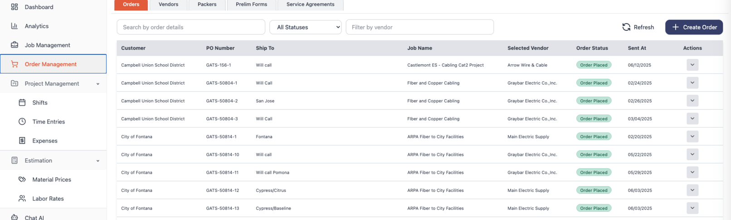Click the Order Management cart icon
The image size is (731, 220).
point(15,64)
